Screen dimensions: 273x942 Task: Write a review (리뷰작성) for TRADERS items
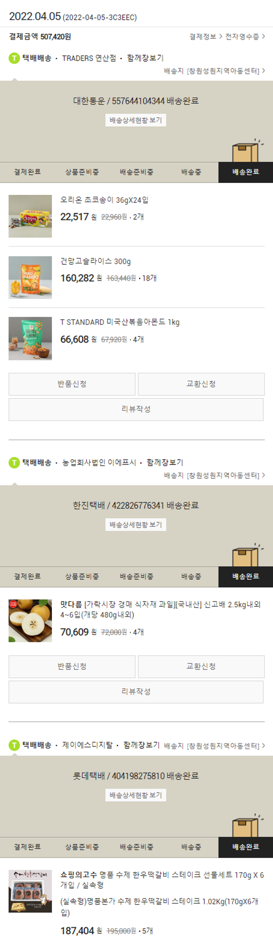point(136,409)
